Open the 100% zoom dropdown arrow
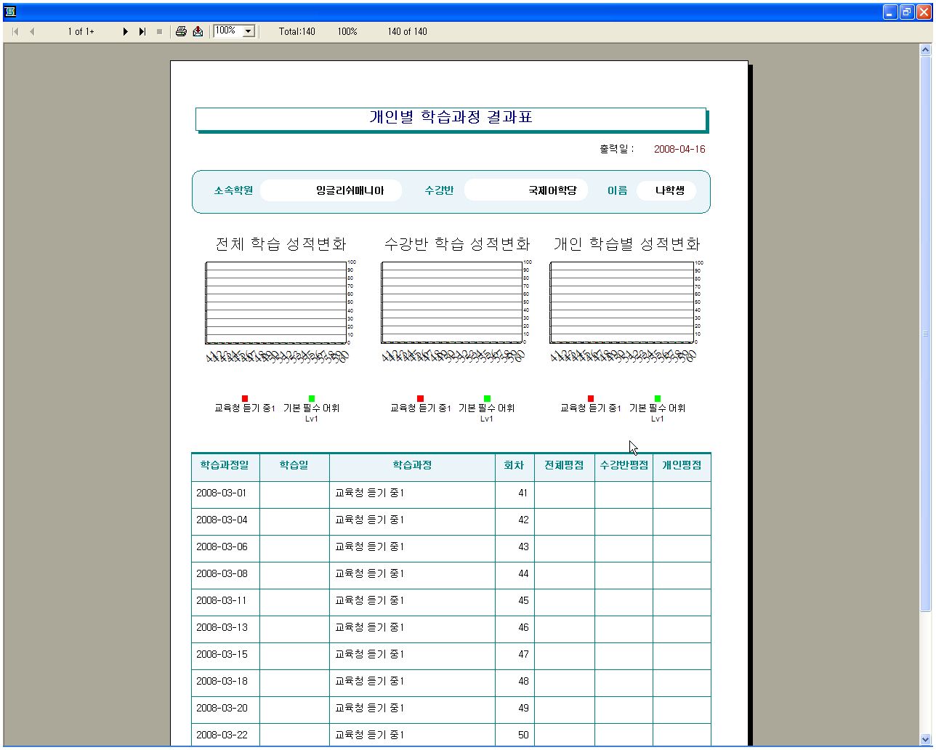The image size is (936, 750). click(249, 31)
